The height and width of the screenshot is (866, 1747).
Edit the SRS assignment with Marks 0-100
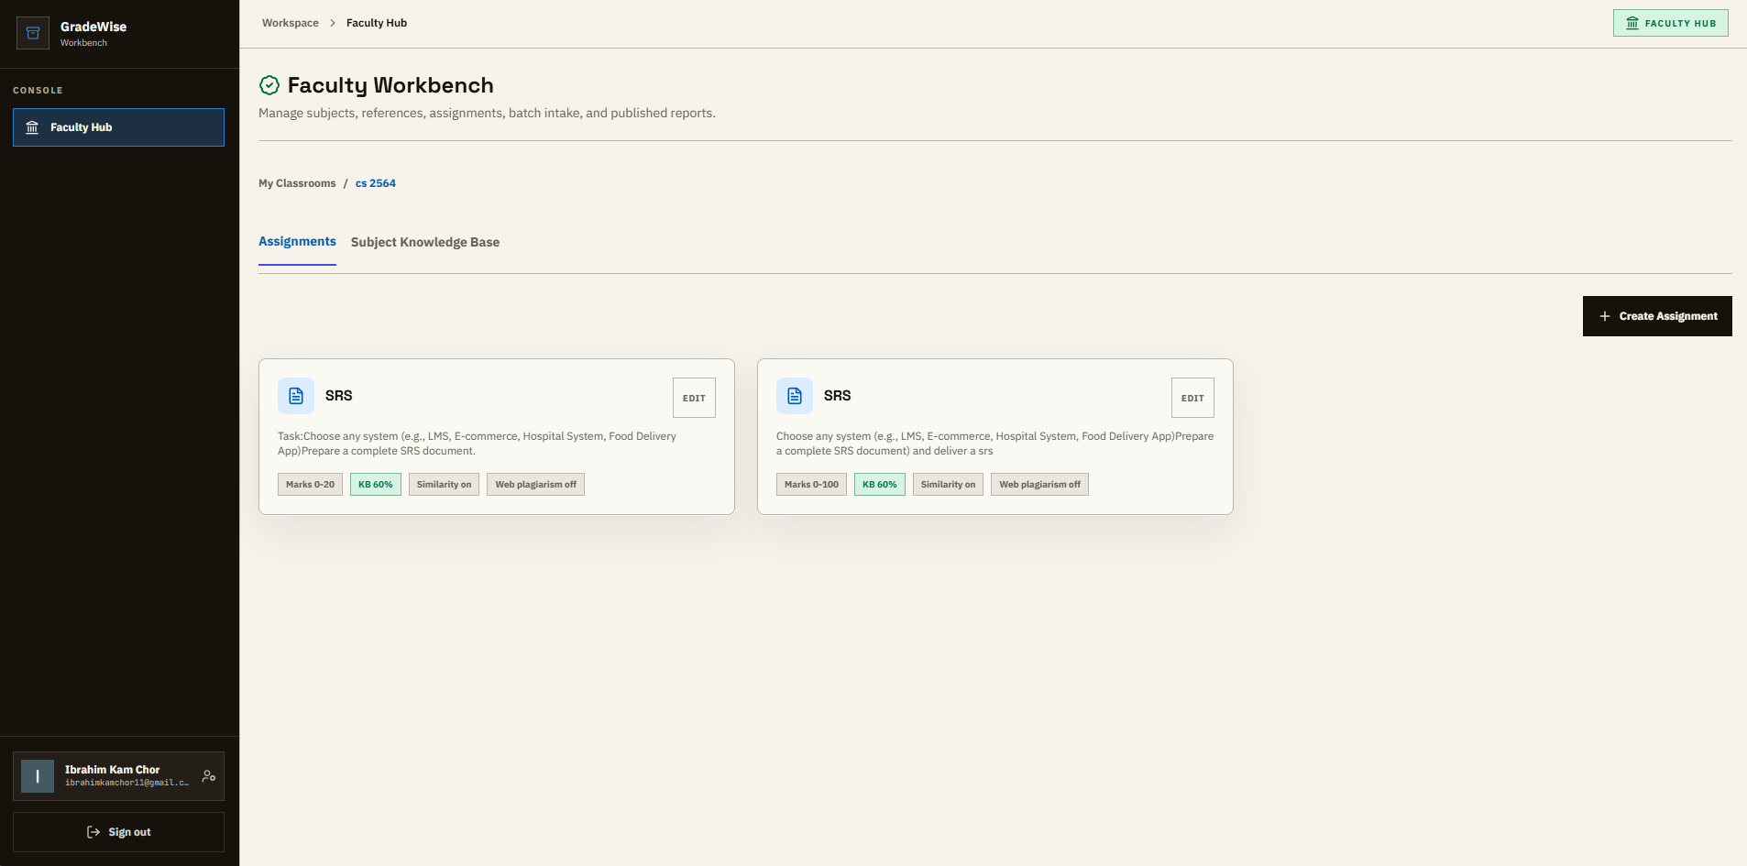[1192, 398]
